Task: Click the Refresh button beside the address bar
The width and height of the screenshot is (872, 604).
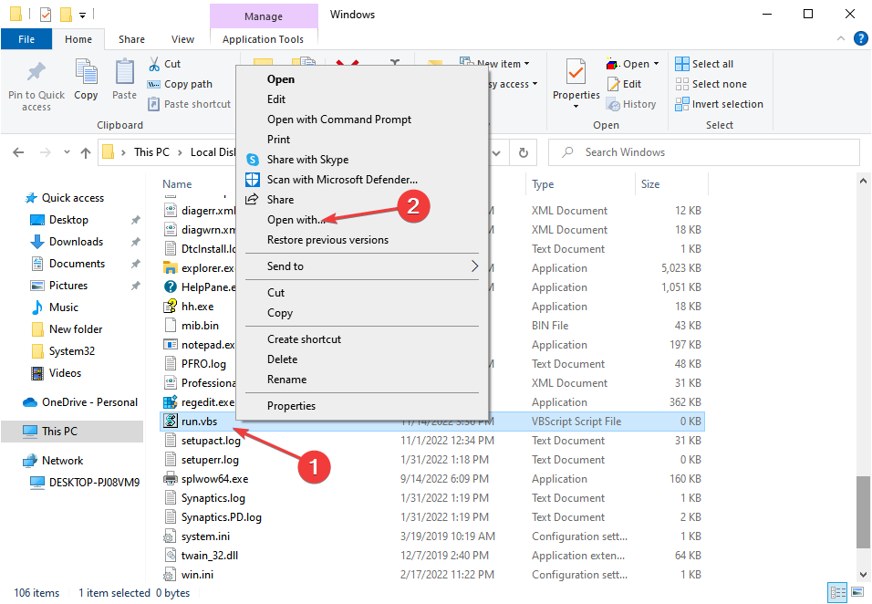Action: (524, 152)
